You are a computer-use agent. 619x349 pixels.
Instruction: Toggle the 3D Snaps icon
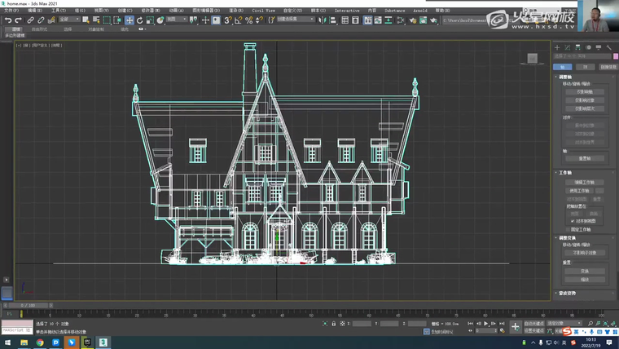pyautogui.click(x=228, y=20)
